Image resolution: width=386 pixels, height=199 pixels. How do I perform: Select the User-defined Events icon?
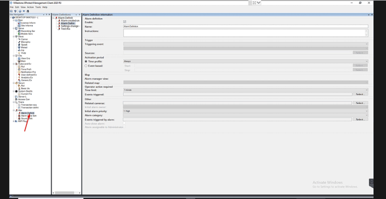coord(19,75)
